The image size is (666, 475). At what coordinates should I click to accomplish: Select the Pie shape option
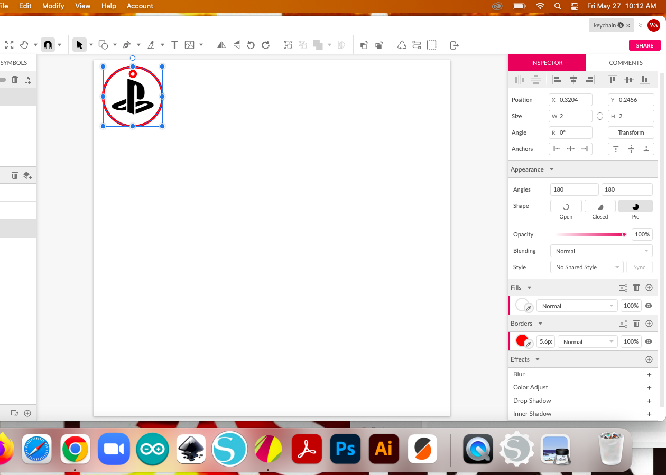click(635, 206)
